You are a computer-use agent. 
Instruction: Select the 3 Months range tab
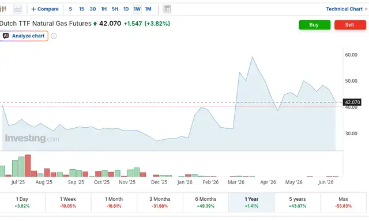point(160,202)
